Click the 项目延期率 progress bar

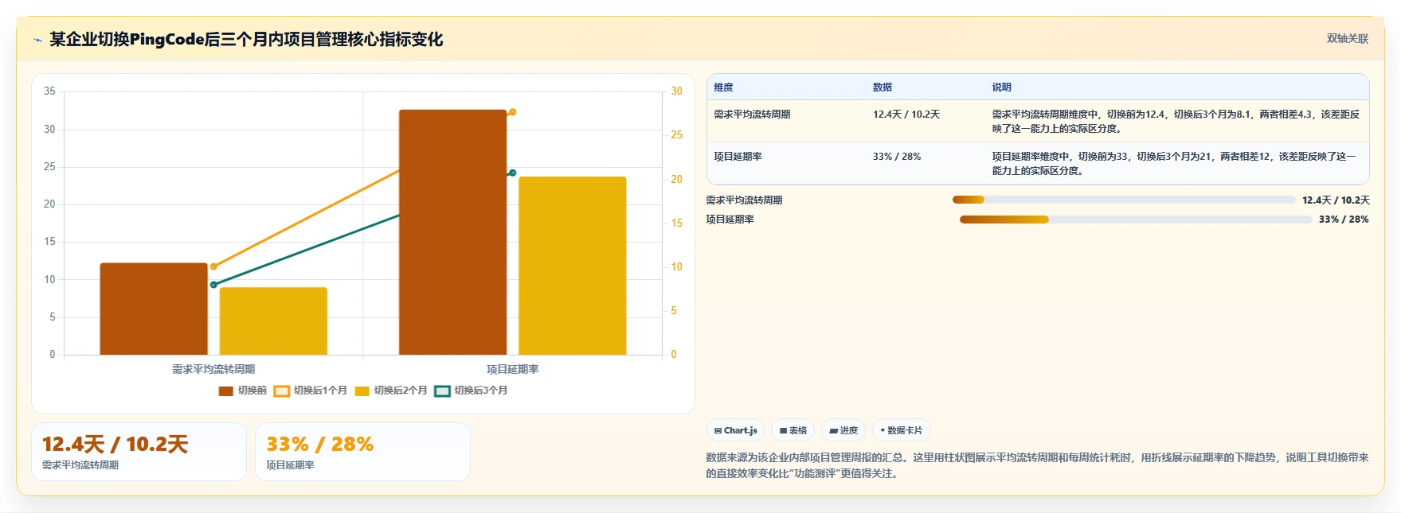pos(1136,220)
